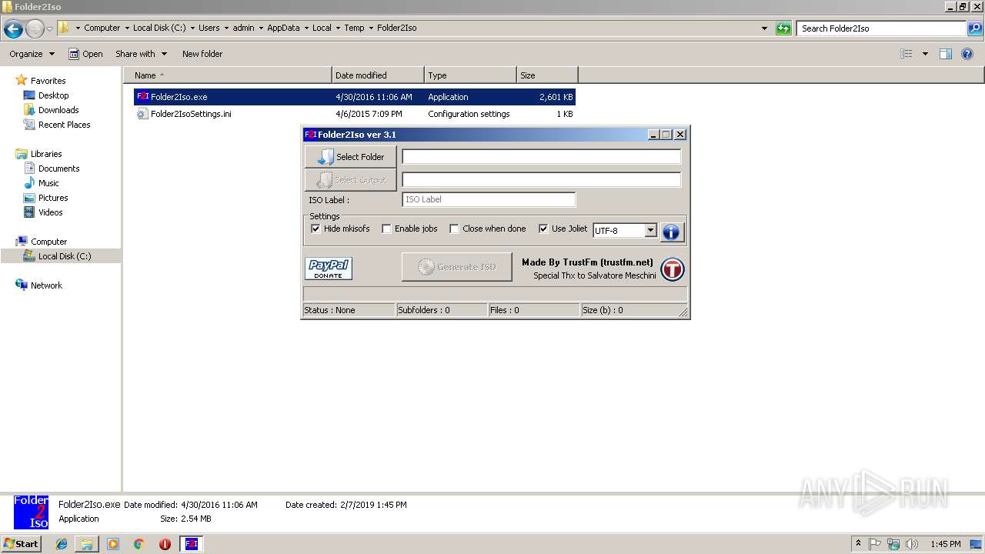Click the ISO Label input field
The image size is (985, 554).
(489, 199)
